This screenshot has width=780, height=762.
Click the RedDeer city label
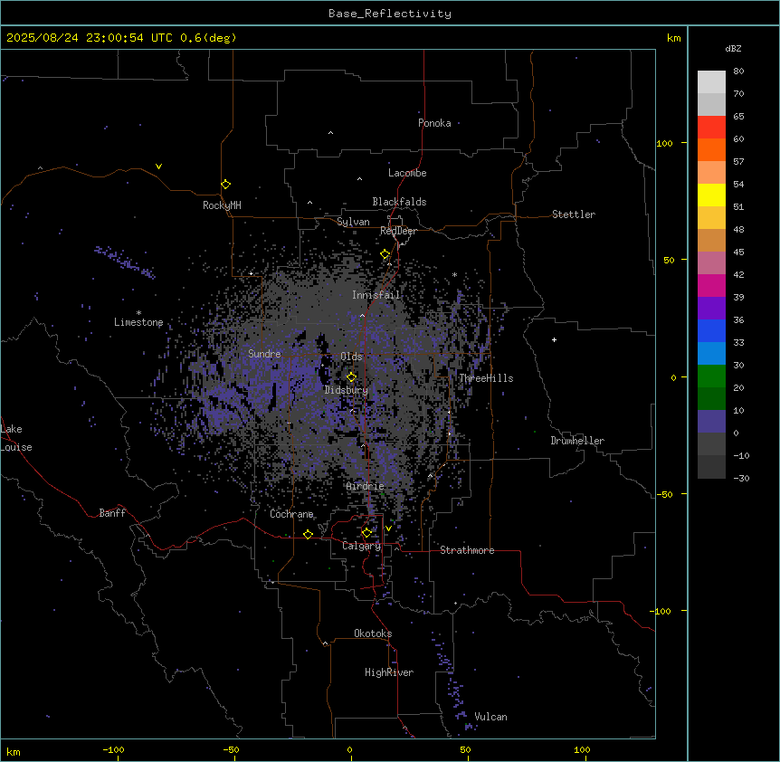click(398, 231)
